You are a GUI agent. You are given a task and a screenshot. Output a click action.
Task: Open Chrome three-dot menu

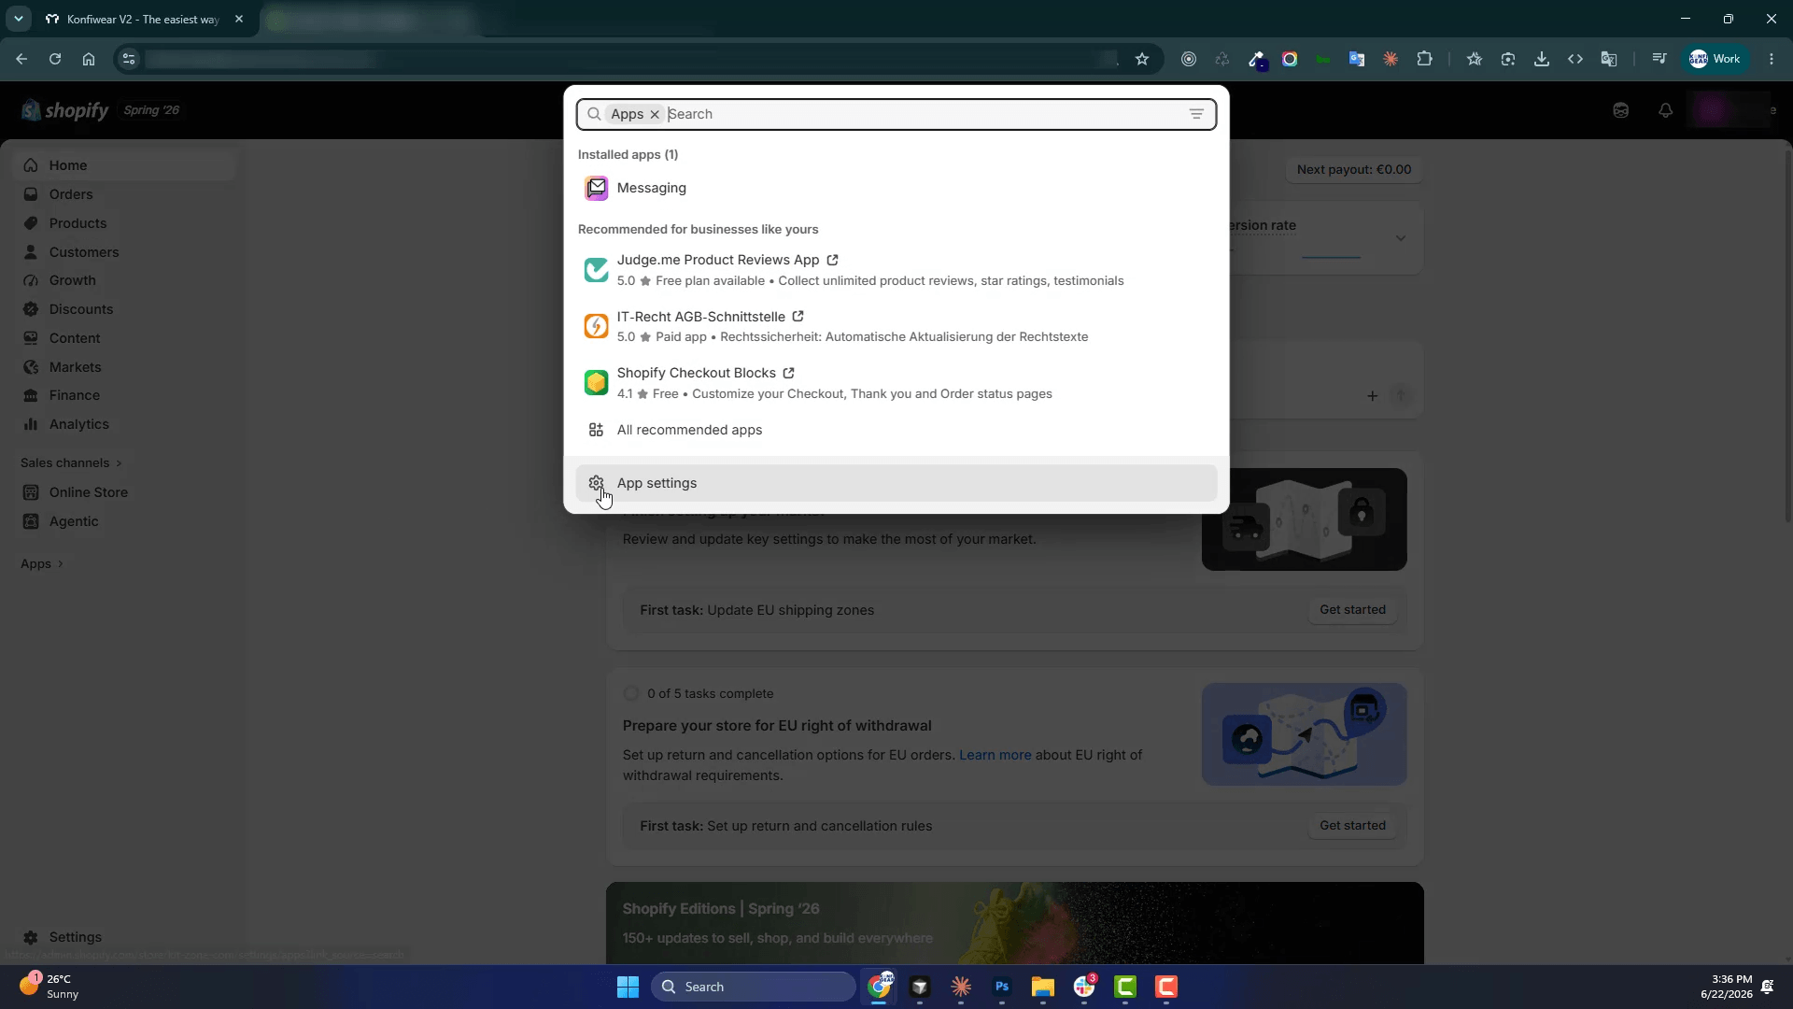point(1772,59)
